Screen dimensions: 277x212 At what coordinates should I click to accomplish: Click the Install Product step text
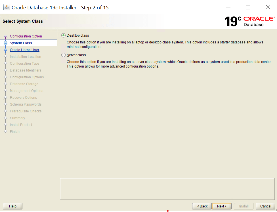pos(21,125)
